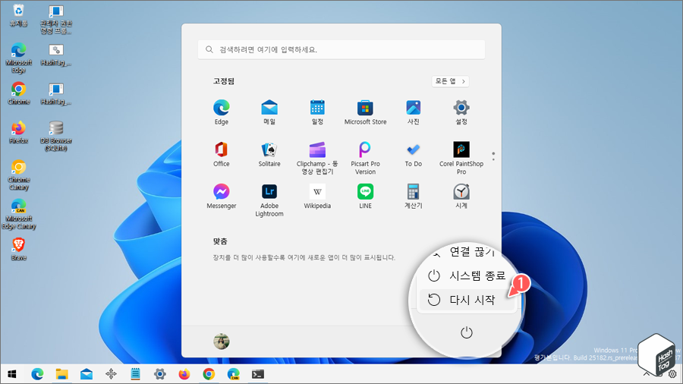Launch the Office app
Image resolution: width=683 pixels, height=384 pixels.
click(222, 155)
